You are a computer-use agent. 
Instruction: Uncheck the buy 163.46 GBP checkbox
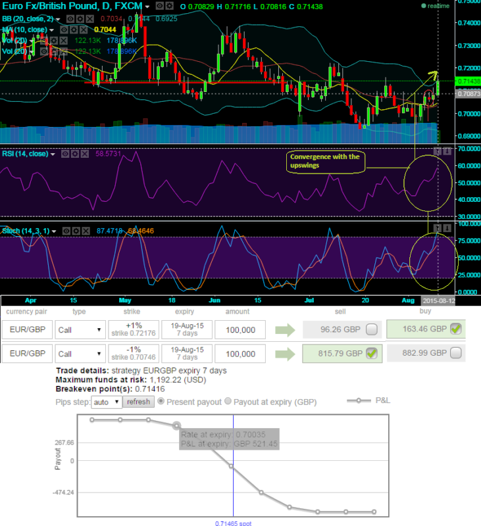[455, 329]
